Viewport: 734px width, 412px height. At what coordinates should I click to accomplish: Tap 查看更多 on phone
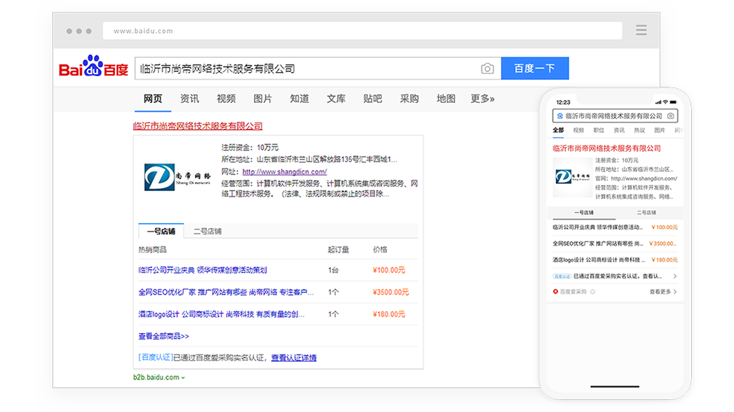662,292
